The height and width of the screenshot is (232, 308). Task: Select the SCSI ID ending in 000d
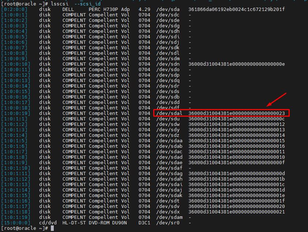(237, 174)
